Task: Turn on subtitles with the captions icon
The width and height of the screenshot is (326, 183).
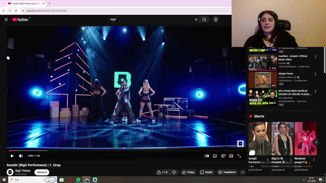Action: 215,156
